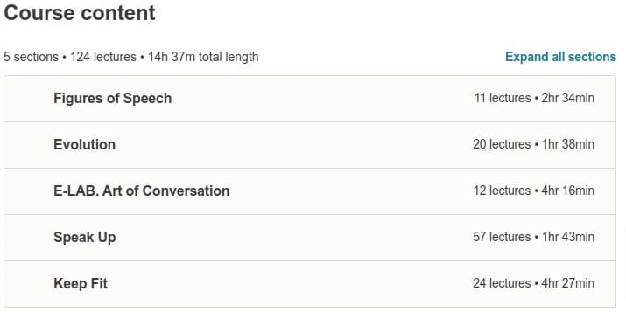Click the Course content heading
Image resolution: width=626 pixels, height=319 pixels.
point(80,13)
